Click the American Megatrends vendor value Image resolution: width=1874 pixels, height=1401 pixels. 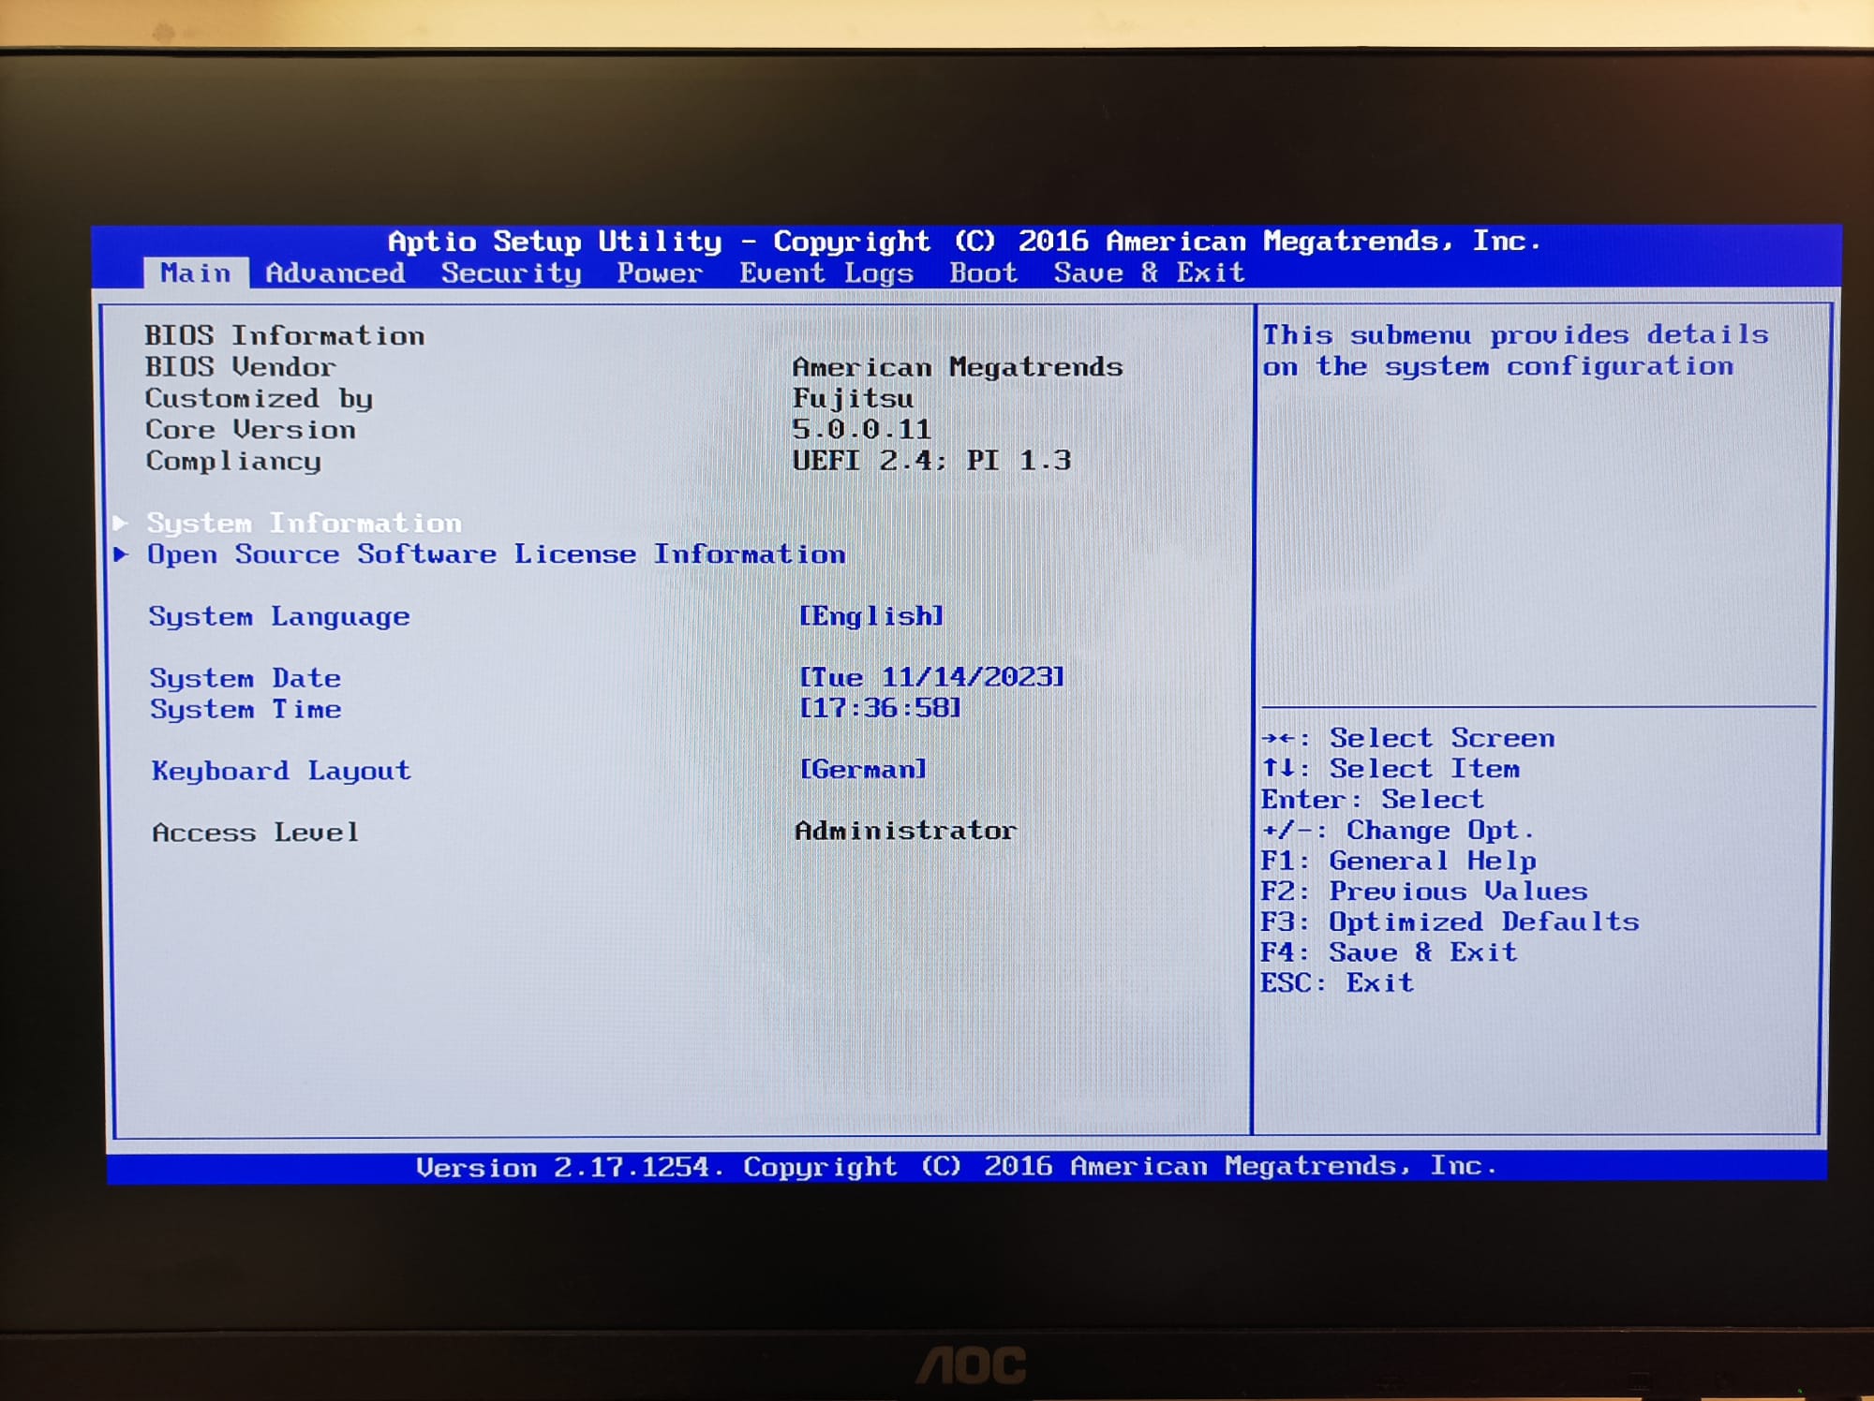tap(958, 366)
